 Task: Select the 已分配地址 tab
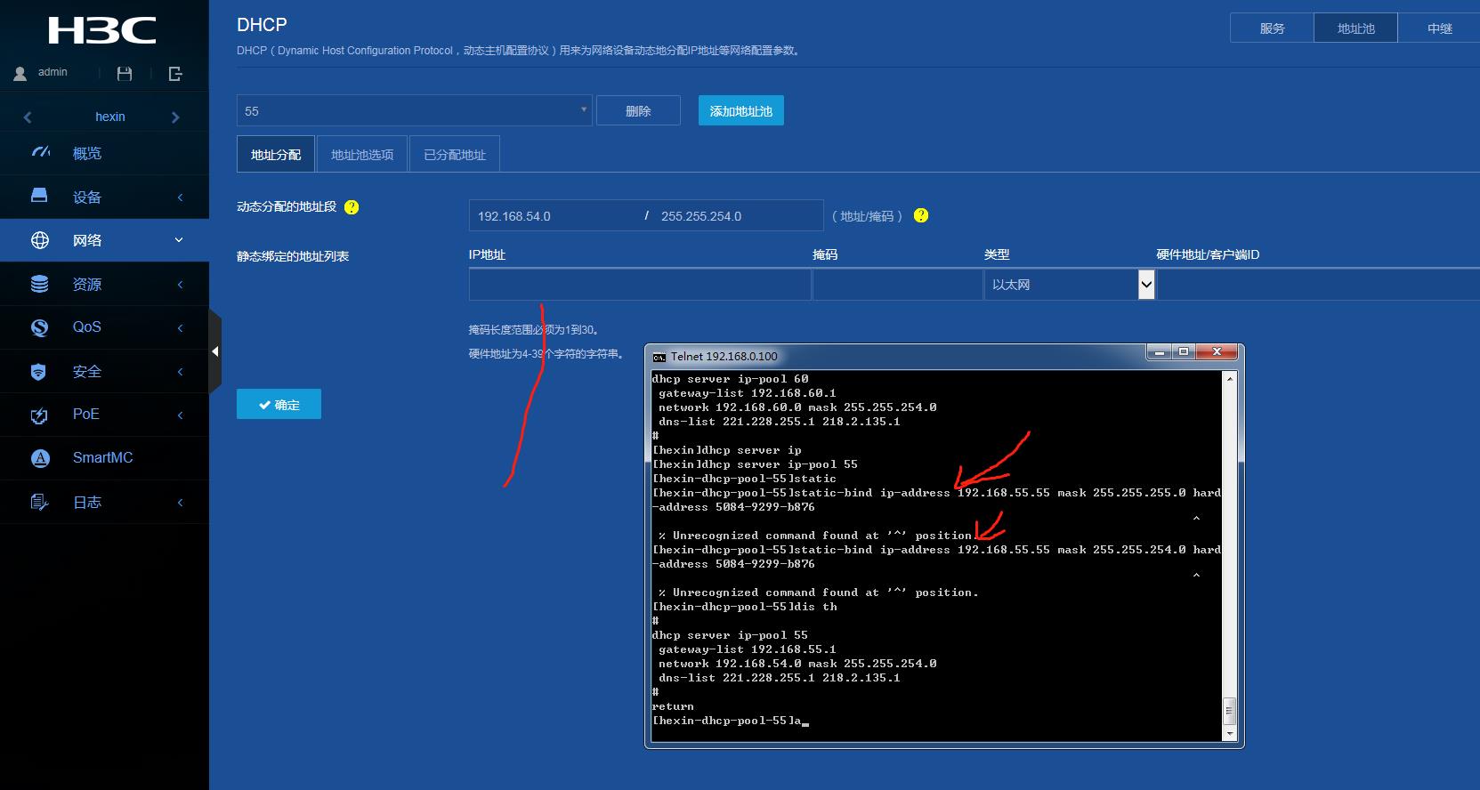pos(455,154)
